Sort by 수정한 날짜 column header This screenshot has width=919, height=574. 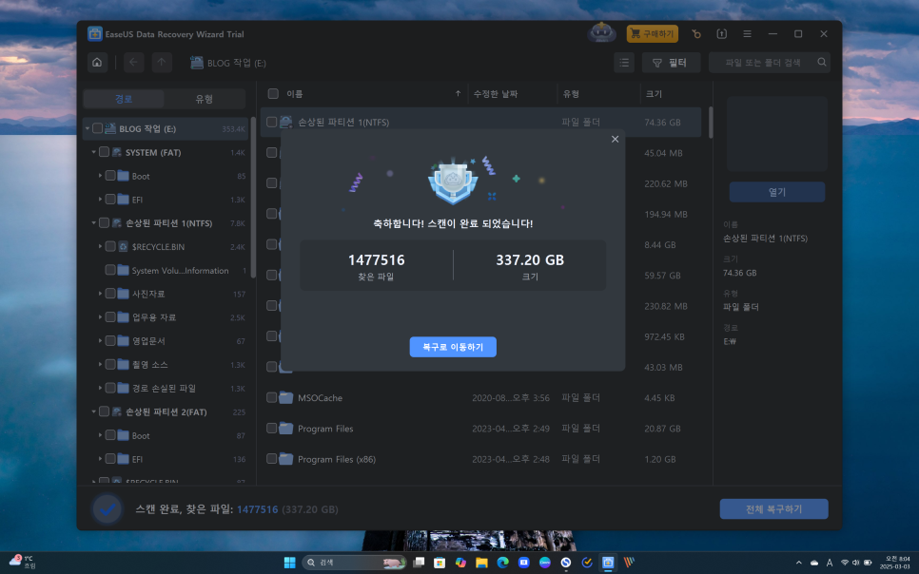pos(496,94)
